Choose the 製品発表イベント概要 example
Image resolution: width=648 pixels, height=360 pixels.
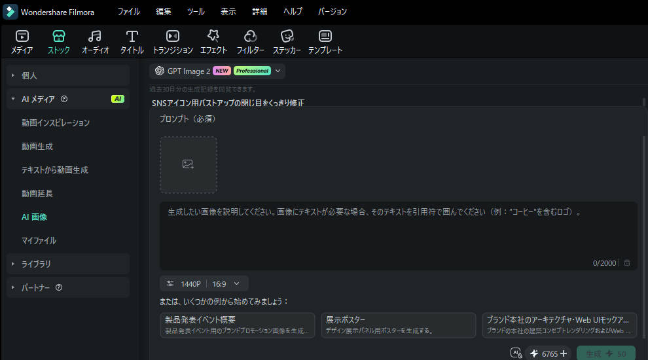pyautogui.click(x=237, y=325)
